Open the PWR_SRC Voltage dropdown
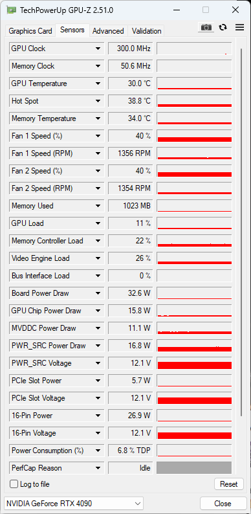This screenshot has width=251, height=514. click(98, 363)
